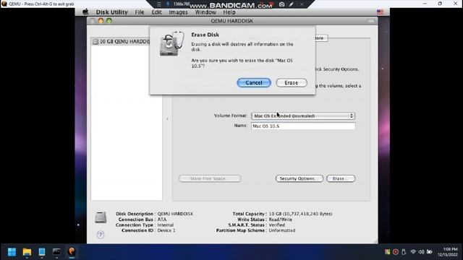Open the Notepad taskbar icon
The image size is (463, 260).
tap(42, 252)
